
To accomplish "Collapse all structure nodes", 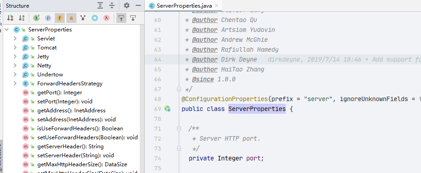I will [x=112, y=6].
